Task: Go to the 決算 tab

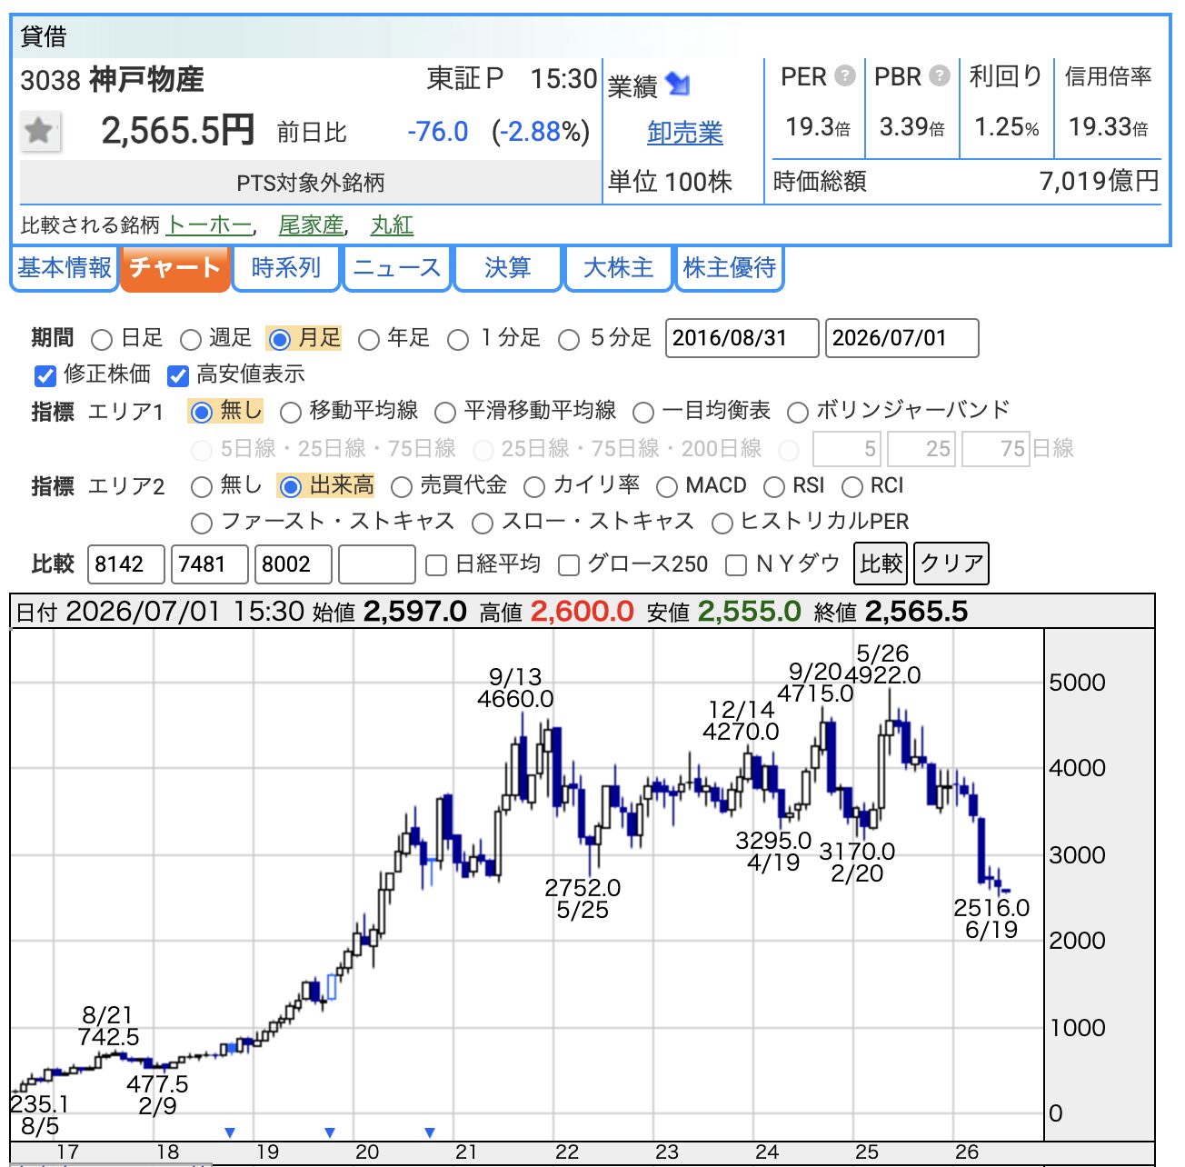Action: (508, 268)
